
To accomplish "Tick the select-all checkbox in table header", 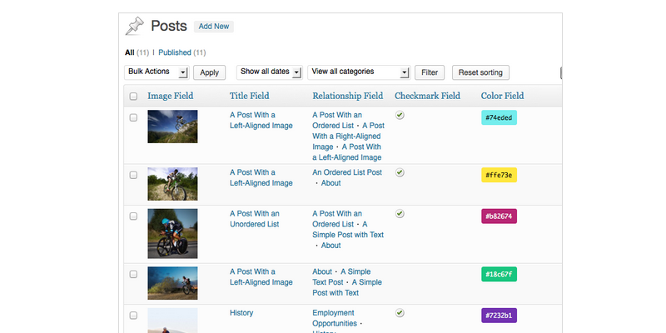I will tap(133, 97).
